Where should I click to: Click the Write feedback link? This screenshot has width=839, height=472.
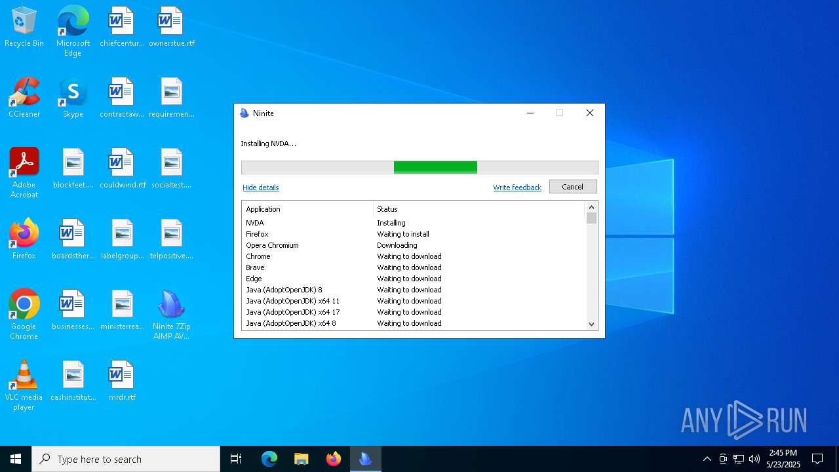[x=517, y=187]
